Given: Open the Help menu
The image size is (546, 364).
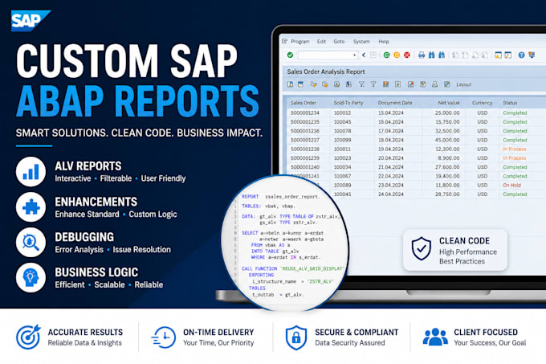Looking at the screenshot, I should pos(383,42).
